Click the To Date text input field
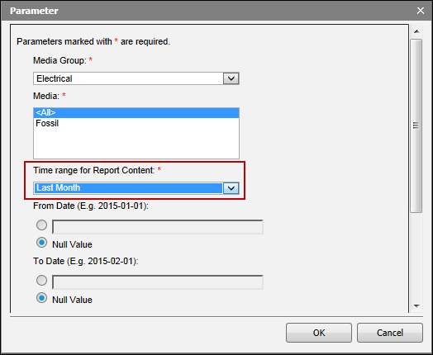This screenshot has height=355, width=433. click(x=158, y=282)
